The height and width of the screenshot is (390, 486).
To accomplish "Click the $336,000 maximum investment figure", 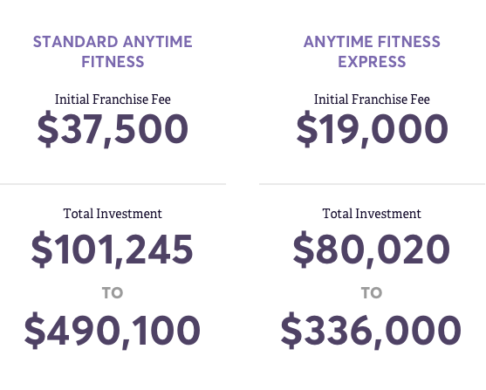I will tap(371, 331).
